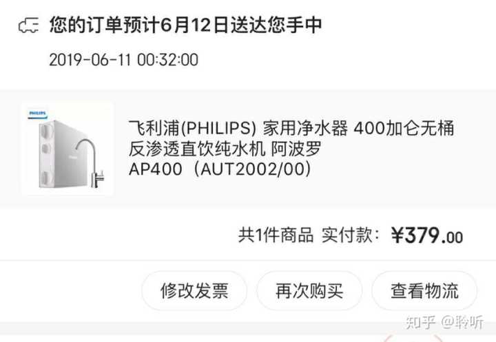496x342 pixels.
Task: Open 查看物流 to view logistics
Action: [424, 291]
